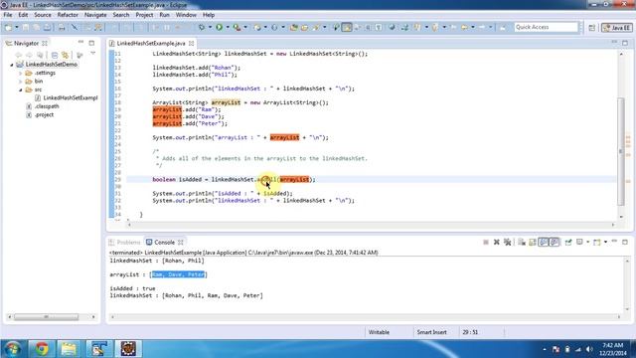Viewport: 636px width, 358px height.
Task: Toggle Show Console on standard output
Action: point(544,243)
